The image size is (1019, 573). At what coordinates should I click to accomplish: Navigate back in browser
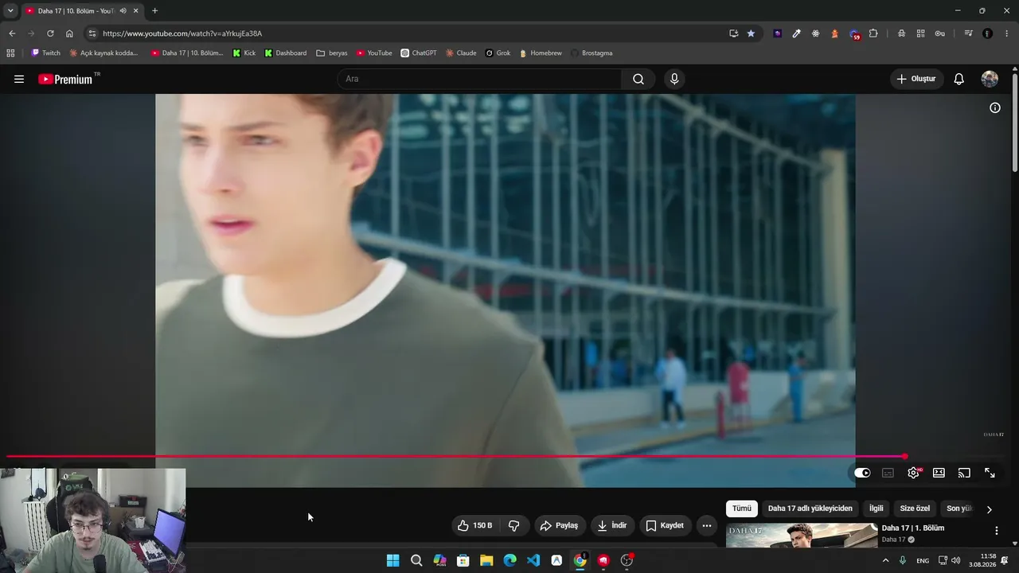[x=12, y=33]
